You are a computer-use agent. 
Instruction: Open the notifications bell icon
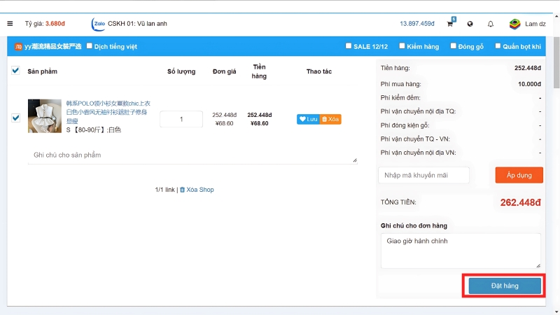[x=490, y=24]
